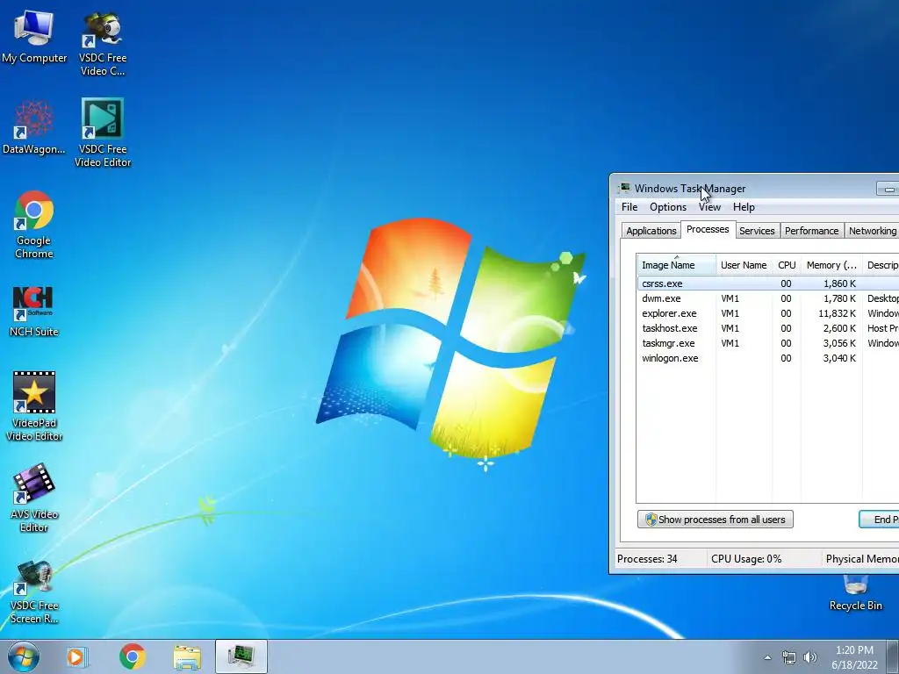The width and height of the screenshot is (899, 674).
Task: Select the winlogon.exe process row
Action: (767, 358)
